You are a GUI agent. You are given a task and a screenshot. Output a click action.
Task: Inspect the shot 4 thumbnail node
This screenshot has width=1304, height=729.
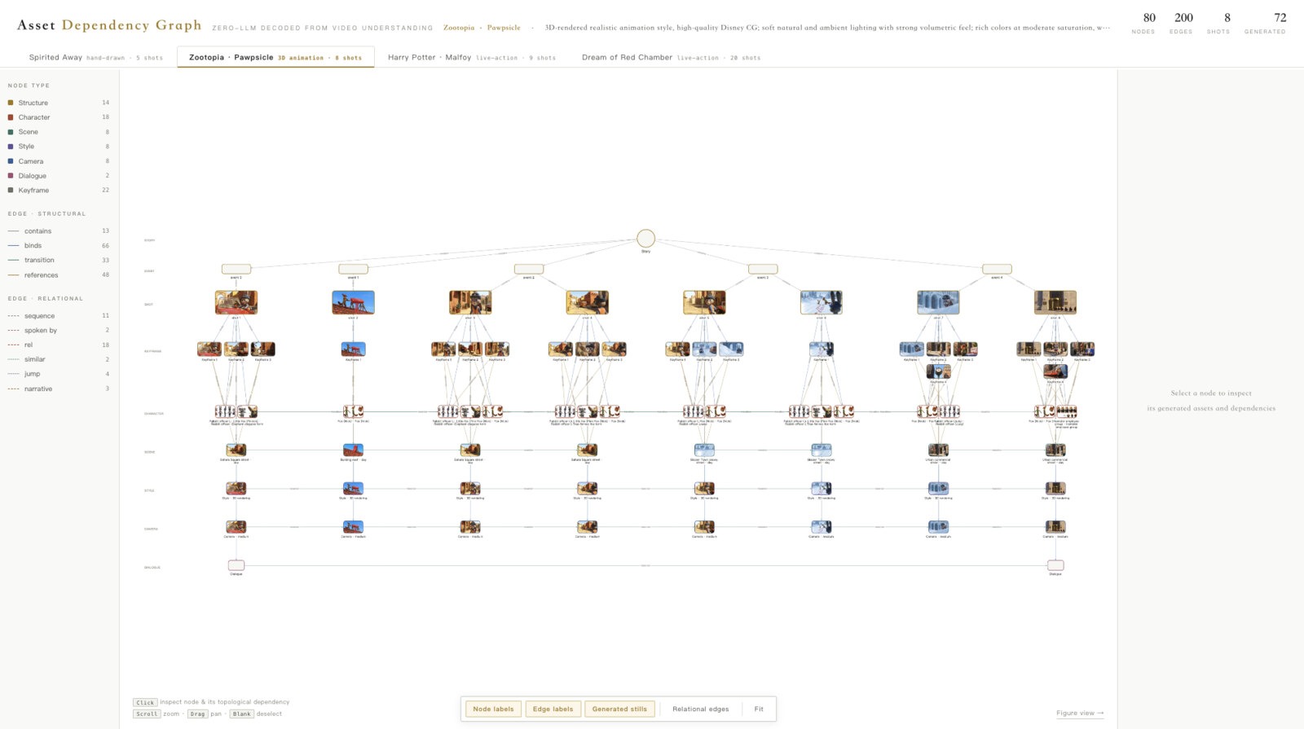click(x=588, y=302)
